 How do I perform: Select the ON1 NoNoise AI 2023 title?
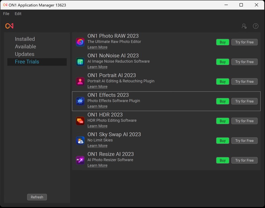coord(113,56)
